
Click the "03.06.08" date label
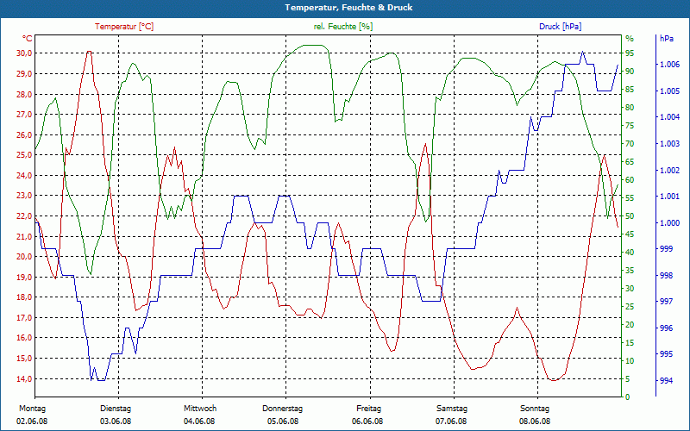(x=116, y=422)
